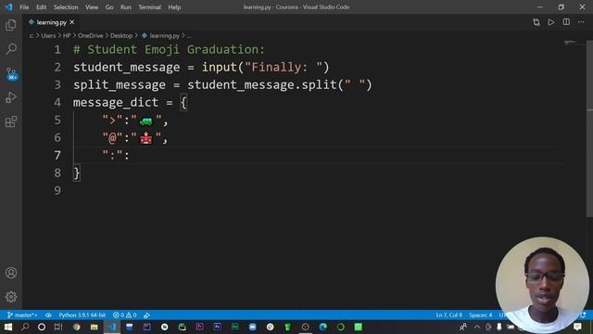The image size is (593, 334).
Task: Open the Selection menu
Action: [66, 7]
